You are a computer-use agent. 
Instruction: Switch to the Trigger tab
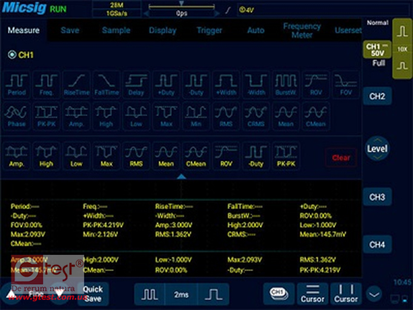(x=209, y=30)
